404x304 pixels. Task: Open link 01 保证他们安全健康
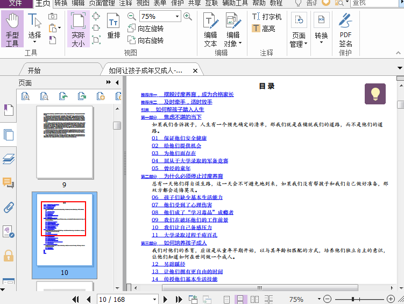[x=179, y=138]
